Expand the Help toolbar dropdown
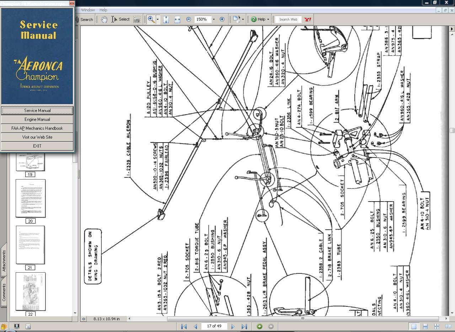The height and width of the screenshot is (332, 455). [x=268, y=20]
